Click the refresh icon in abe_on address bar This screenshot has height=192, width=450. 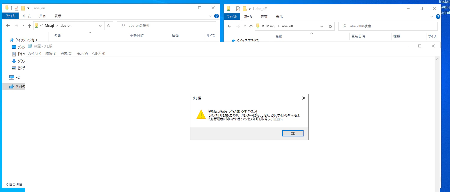coord(109,26)
